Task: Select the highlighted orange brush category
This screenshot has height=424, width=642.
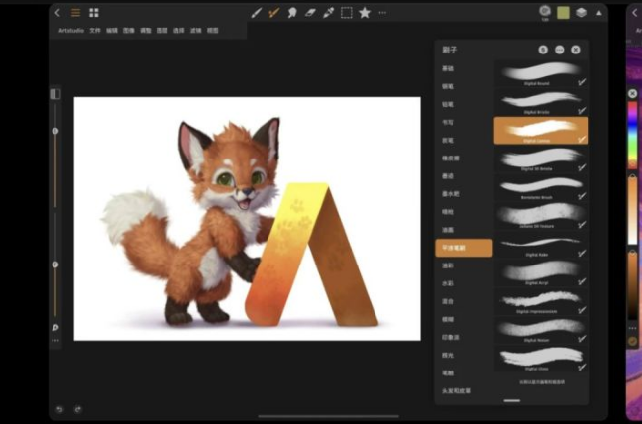Action: pyautogui.click(x=464, y=248)
